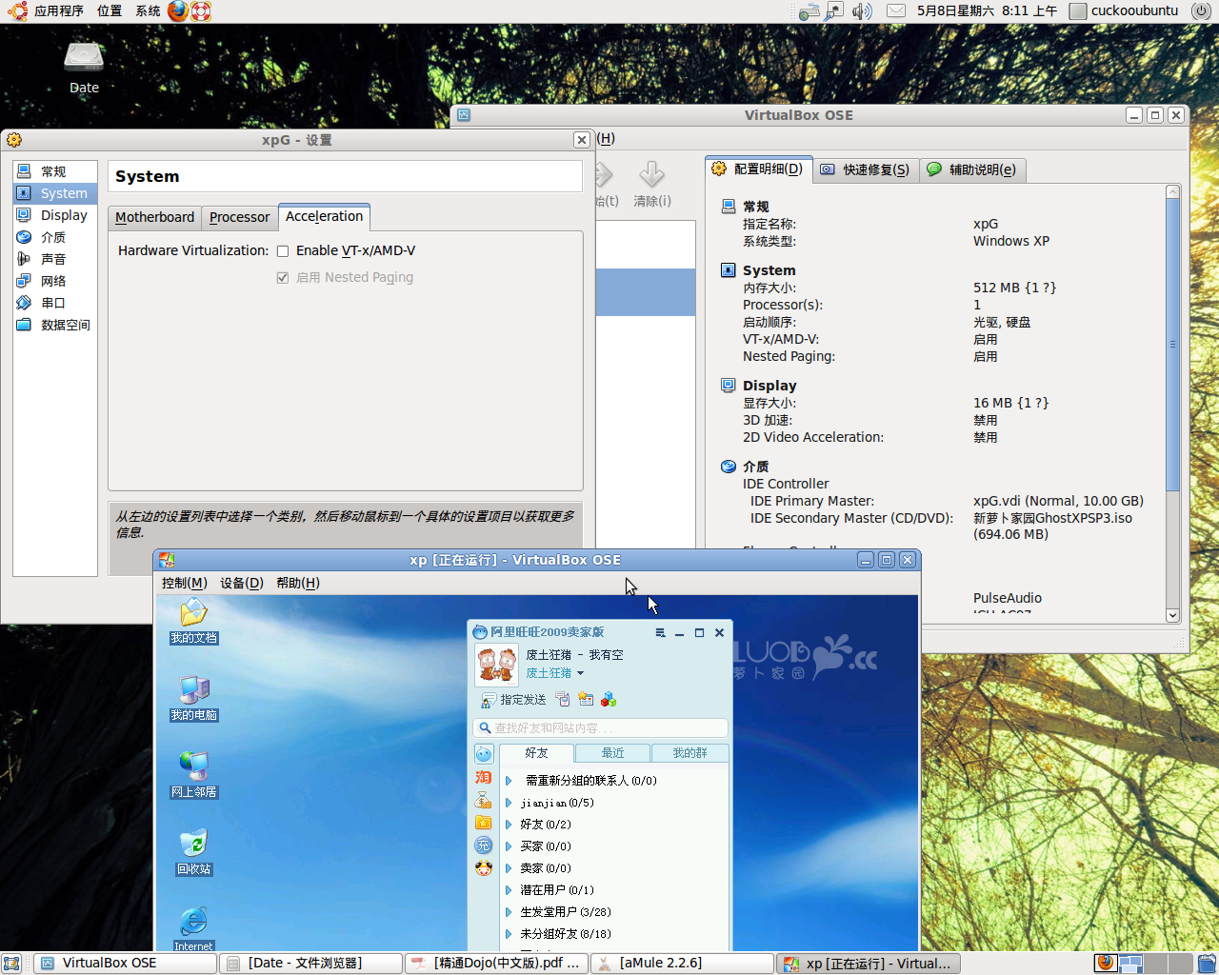Click the AliWangwang colored cubes apps icon

(x=609, y=700)
